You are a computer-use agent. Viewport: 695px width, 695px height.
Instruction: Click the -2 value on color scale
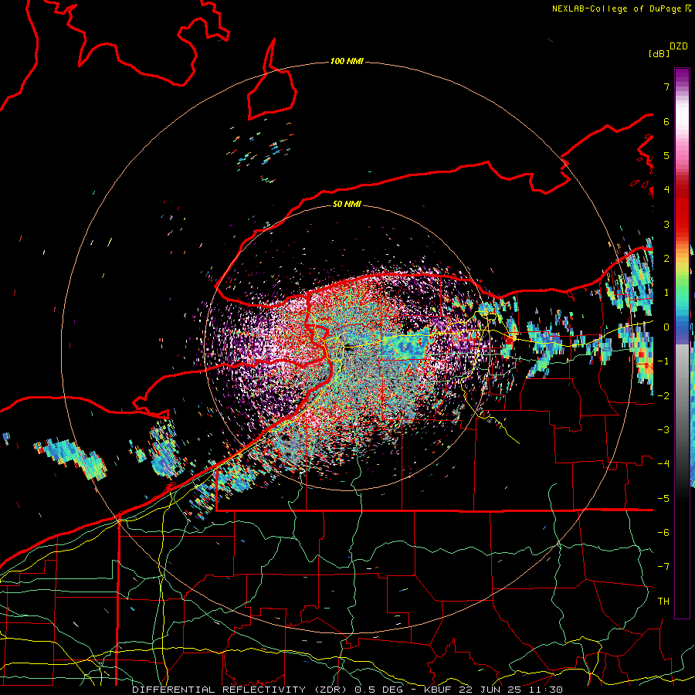point(663,395)
